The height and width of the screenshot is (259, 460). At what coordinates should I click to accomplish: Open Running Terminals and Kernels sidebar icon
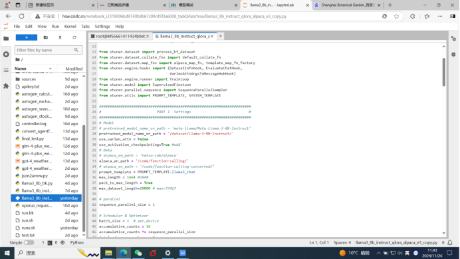tap(6, 55)
